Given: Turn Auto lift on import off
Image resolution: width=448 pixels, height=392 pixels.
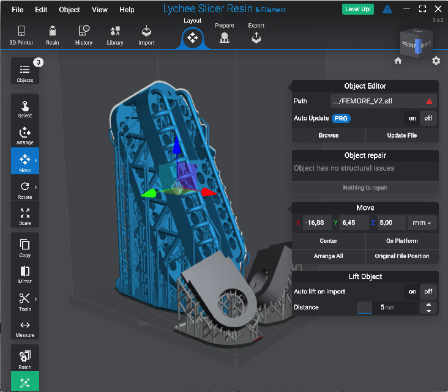Looking at the screenshot, I should (428, 292).
